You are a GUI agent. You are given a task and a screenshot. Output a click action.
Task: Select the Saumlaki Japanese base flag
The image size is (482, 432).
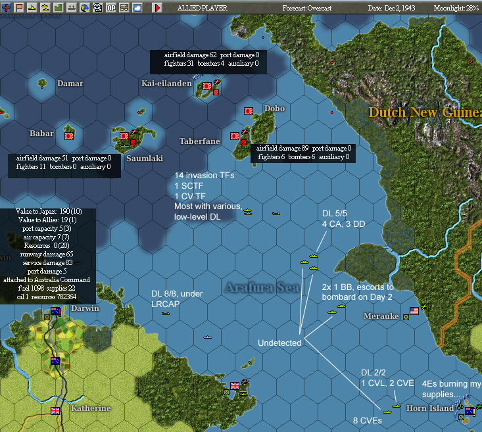tap(124, 136)
